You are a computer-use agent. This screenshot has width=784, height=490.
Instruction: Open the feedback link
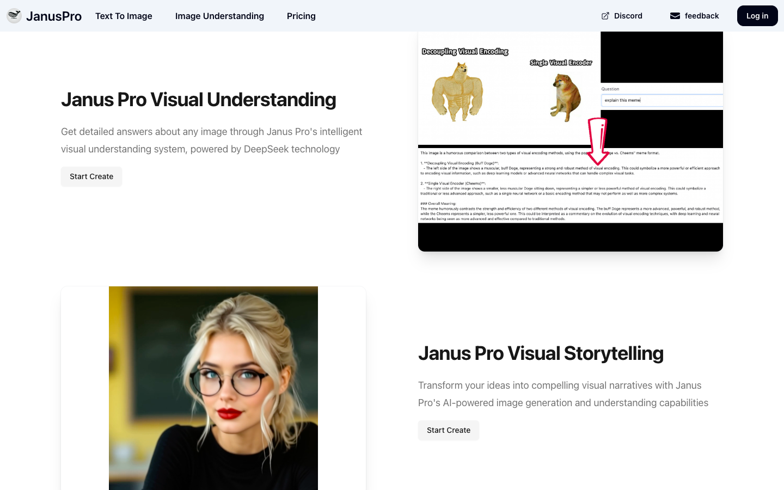[695, 16]
